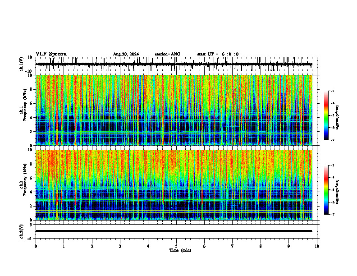The height and width of the screenshot is (276, 357).
Task: Click the ch.2 spectrogram color scale bar
Action: (x=326, y=190)
